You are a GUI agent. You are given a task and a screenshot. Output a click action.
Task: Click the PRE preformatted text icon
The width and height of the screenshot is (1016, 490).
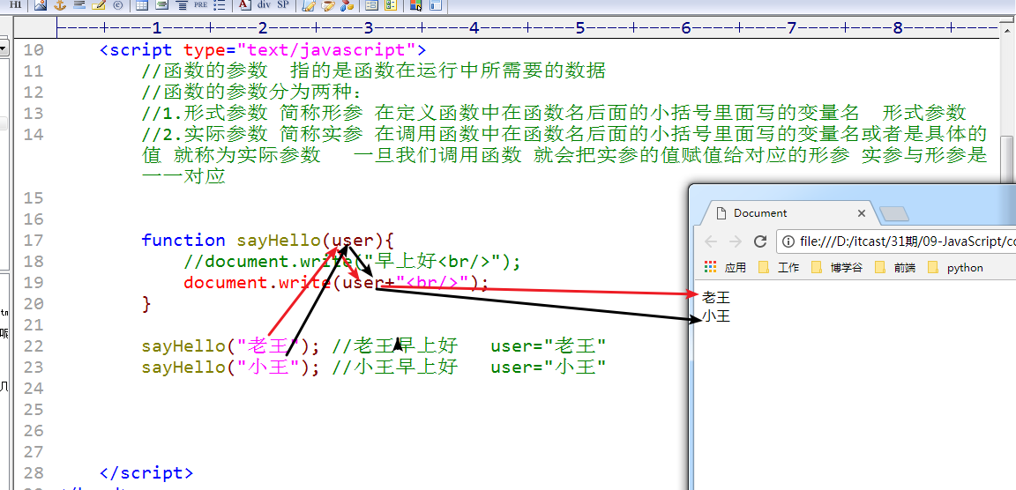[x=200, y=5]
